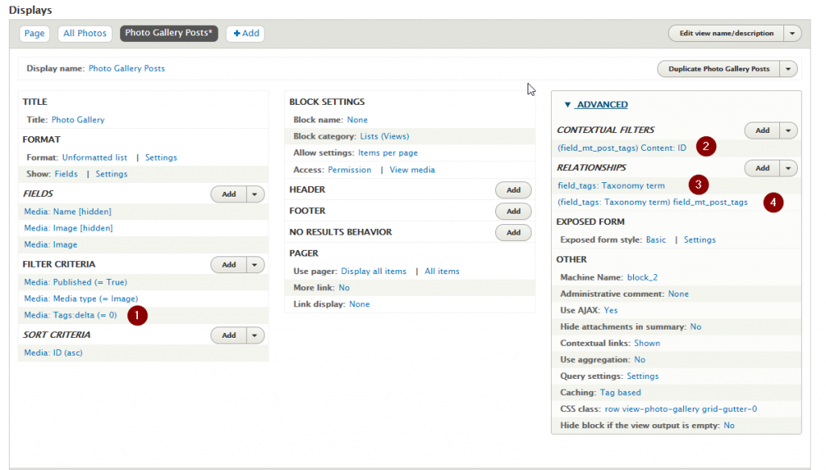Click Add button for Footer section
The width and height of the screenshot is (826, 470).
tap(513, 211)
